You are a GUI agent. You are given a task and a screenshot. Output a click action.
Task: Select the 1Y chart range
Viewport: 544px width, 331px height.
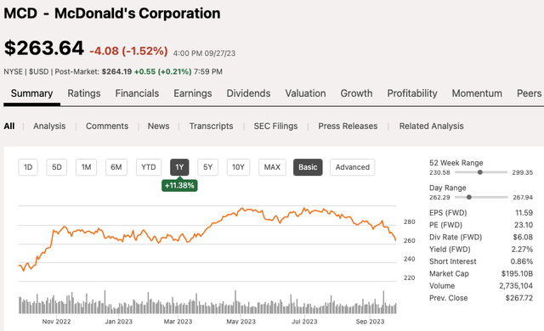[179, 167]
